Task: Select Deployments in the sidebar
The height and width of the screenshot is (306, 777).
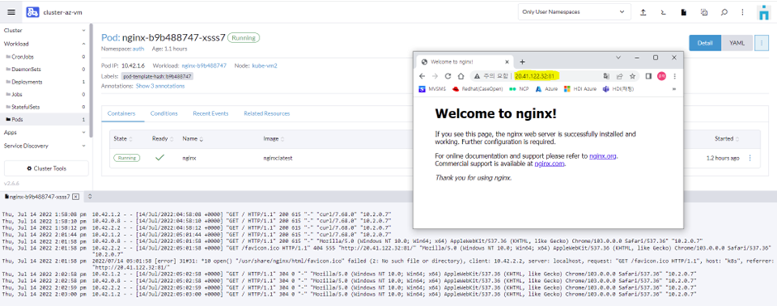Action: 45,82
